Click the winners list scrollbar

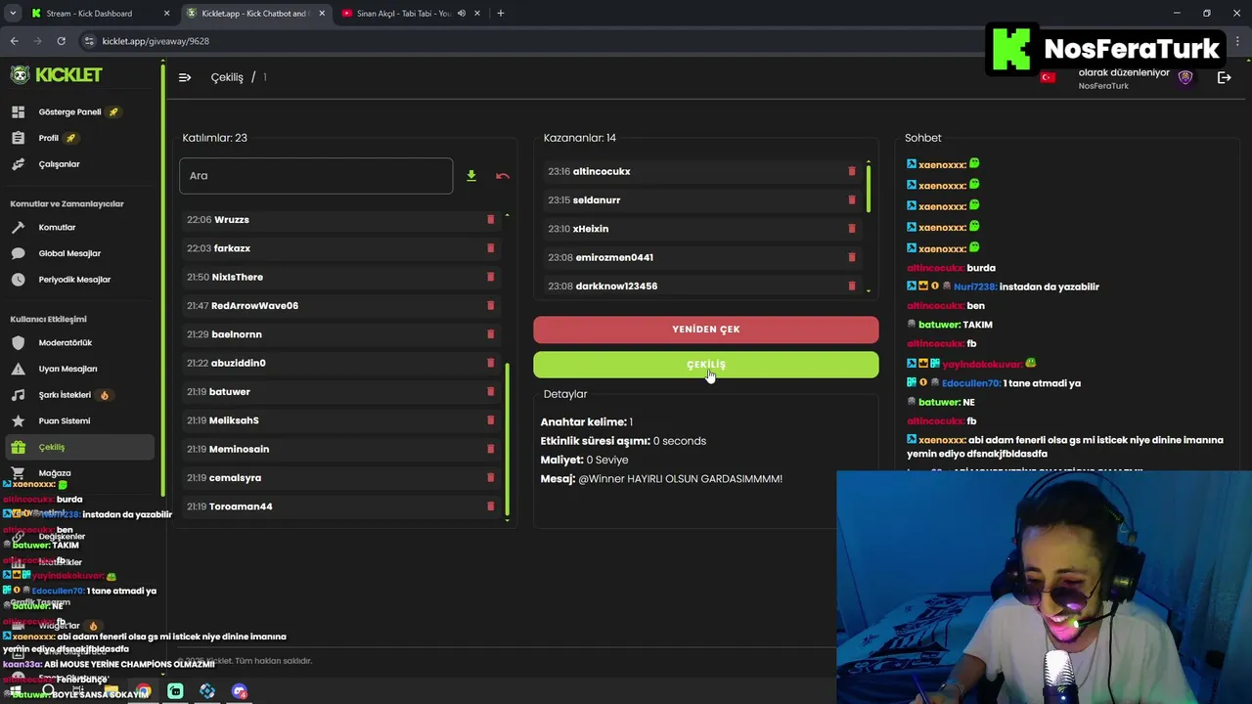click(868, 190)
